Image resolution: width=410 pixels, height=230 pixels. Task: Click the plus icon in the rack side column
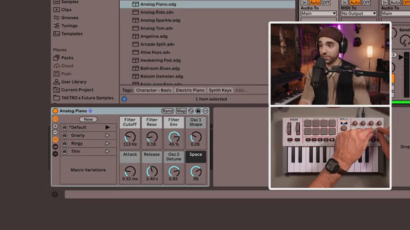pyautogui.click(x=55, y=126)
